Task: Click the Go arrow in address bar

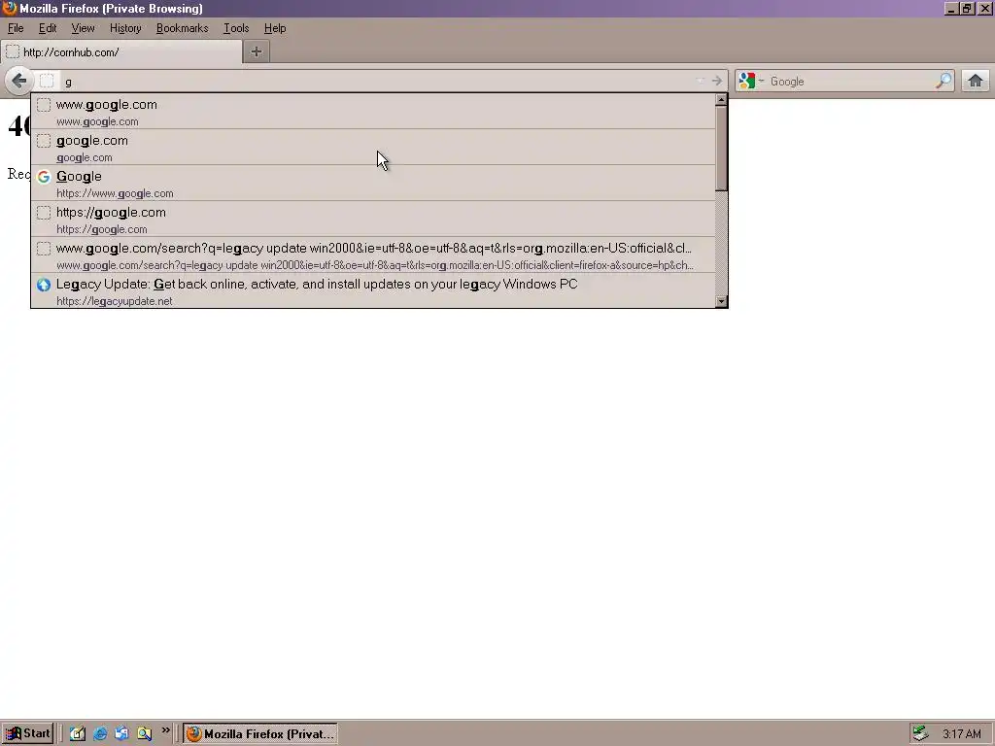Action: (716, 81)
